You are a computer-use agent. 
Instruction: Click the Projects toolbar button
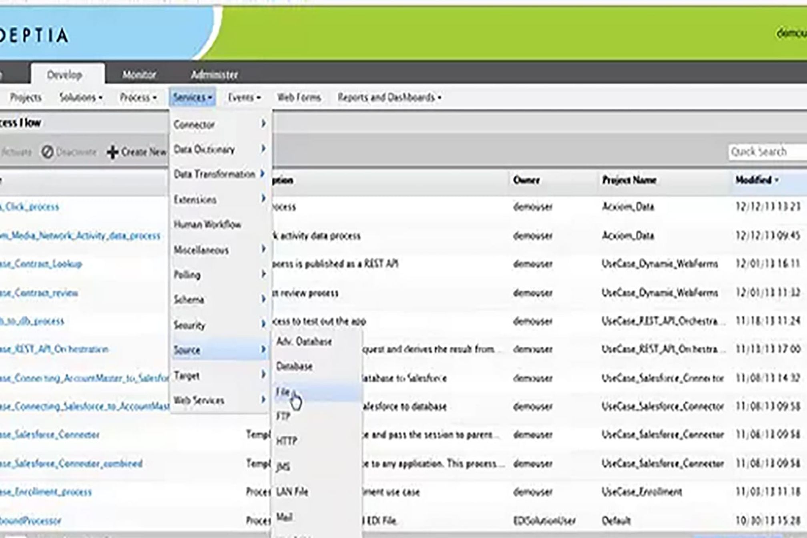click(x=26, y=97)
